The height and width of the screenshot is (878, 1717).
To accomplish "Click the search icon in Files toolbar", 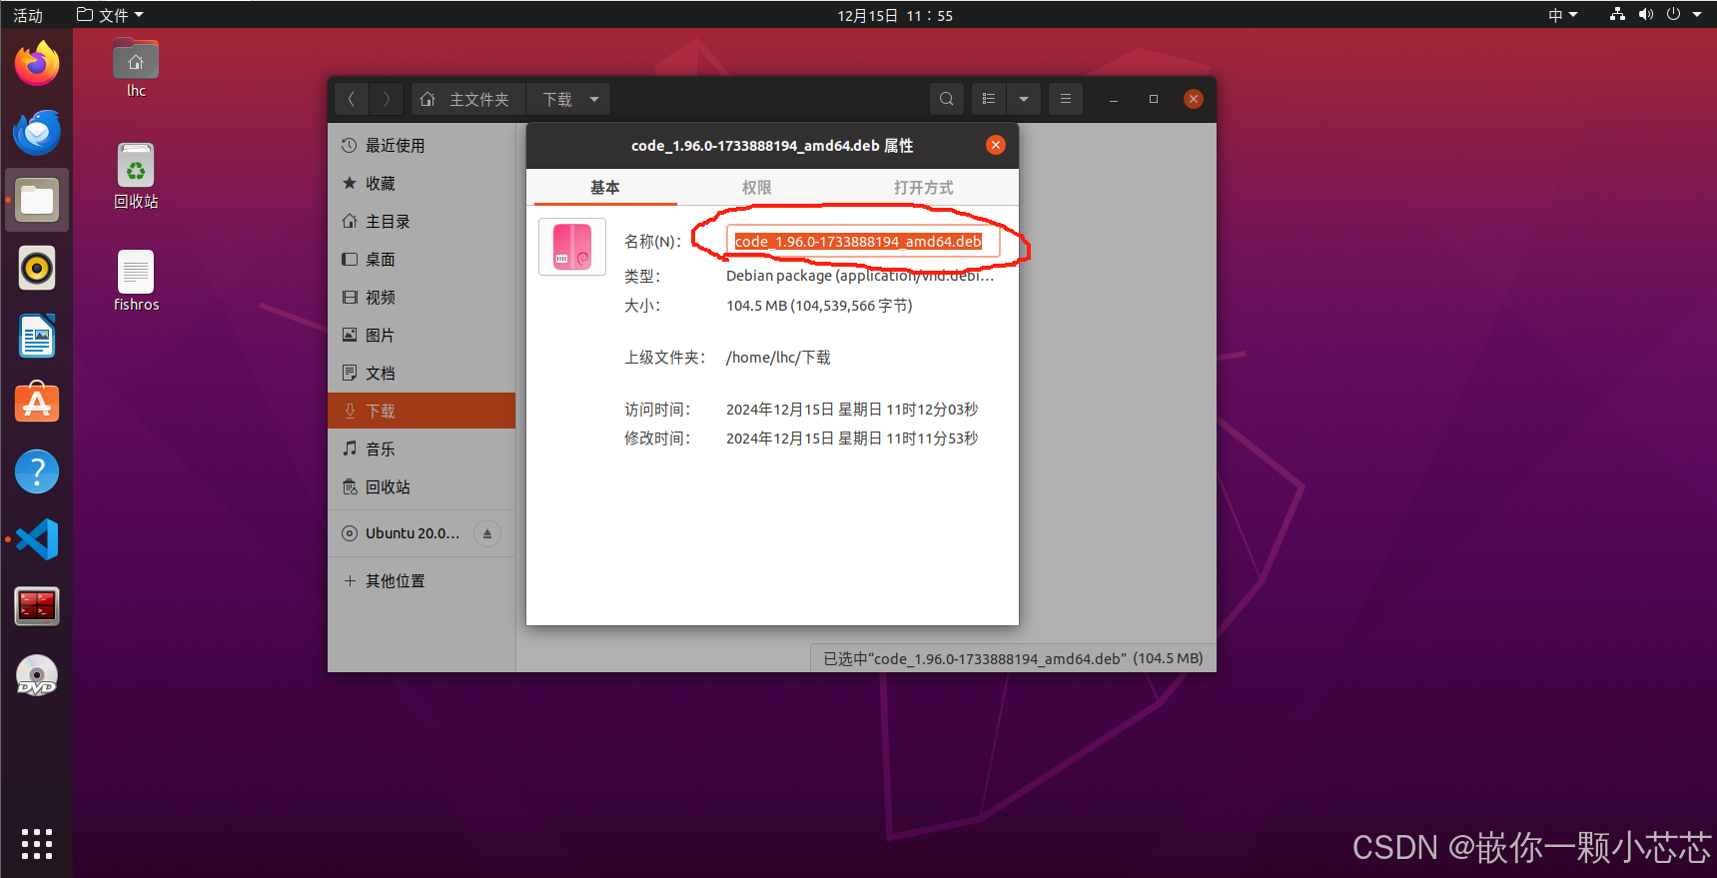I will tap(947, 99).
